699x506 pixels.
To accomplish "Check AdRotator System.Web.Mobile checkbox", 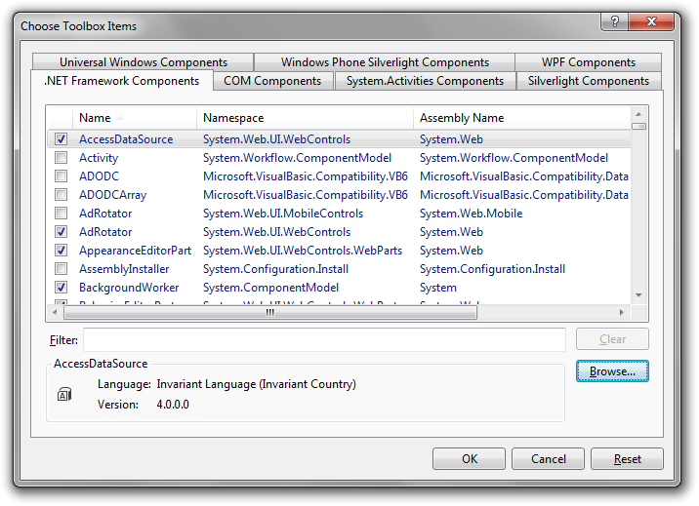I will click(x=62, y=214).
